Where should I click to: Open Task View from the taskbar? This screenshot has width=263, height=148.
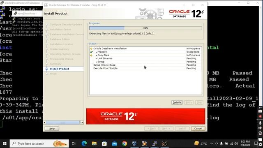(x=74, y=143)
